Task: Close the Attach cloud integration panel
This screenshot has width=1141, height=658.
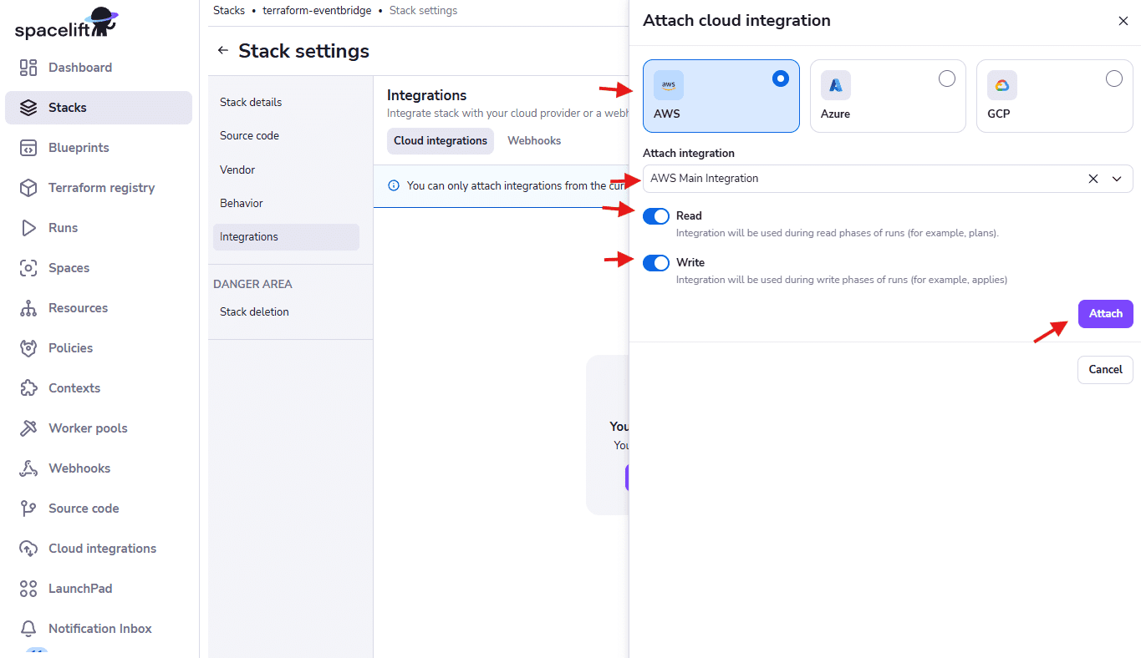Action: (x=1123, y=21)
